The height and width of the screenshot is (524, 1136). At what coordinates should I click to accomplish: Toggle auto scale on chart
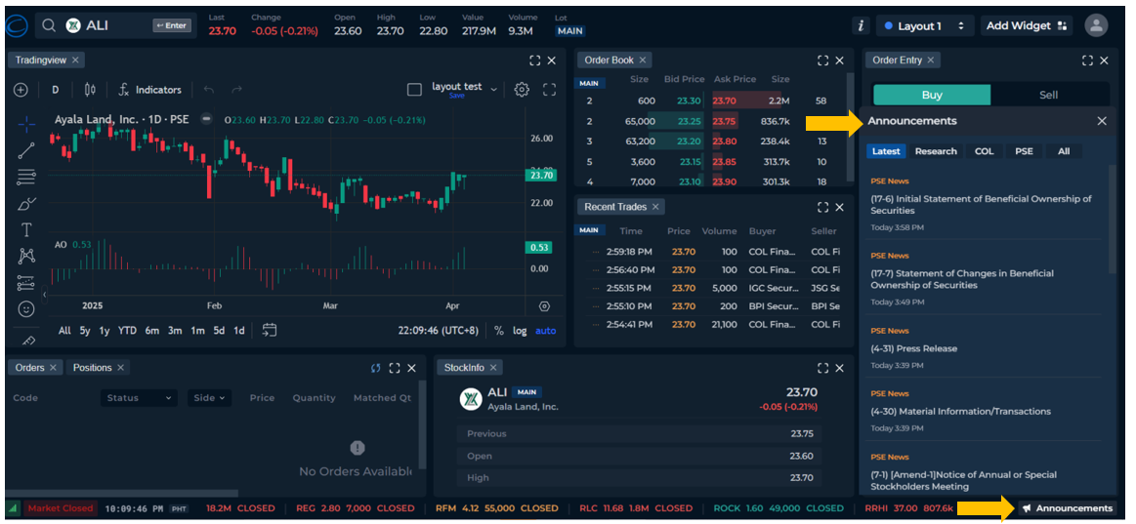546,330
